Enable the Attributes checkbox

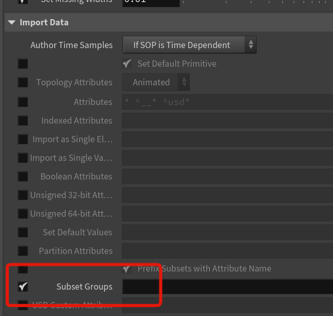(23, 102)
